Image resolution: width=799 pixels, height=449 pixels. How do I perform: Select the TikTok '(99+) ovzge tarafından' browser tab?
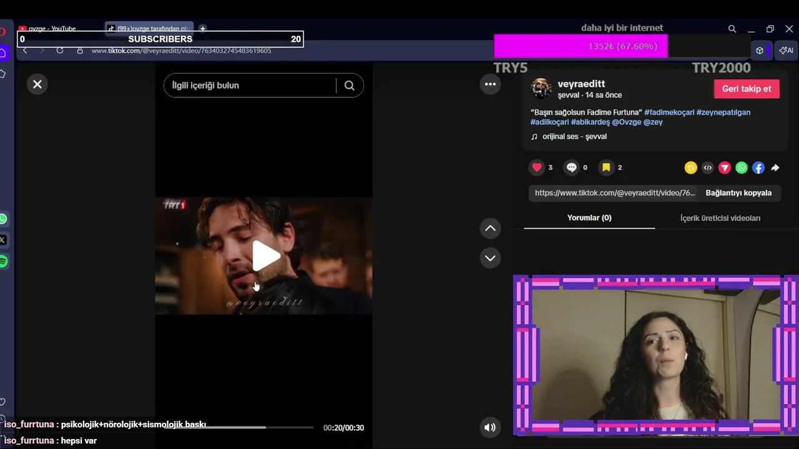[x=149, y=29]
